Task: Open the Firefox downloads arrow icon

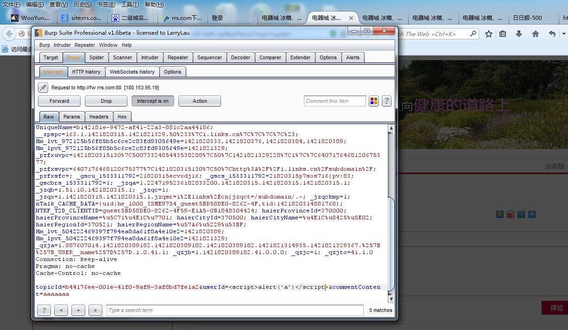Action: (x=519, y=34)
